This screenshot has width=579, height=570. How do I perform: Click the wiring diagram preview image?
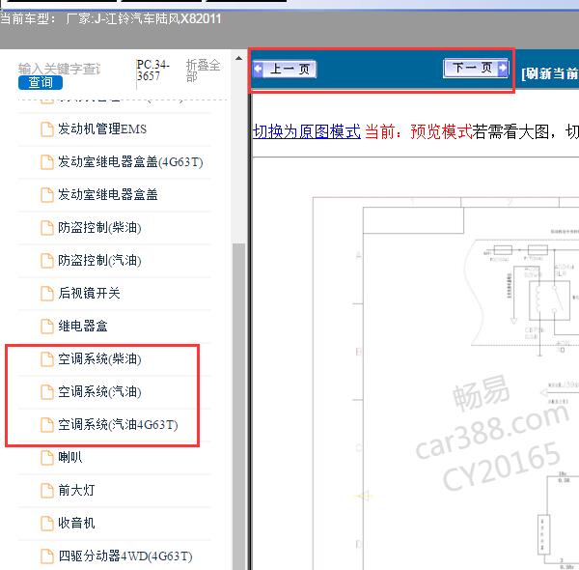tap(446, 384)
